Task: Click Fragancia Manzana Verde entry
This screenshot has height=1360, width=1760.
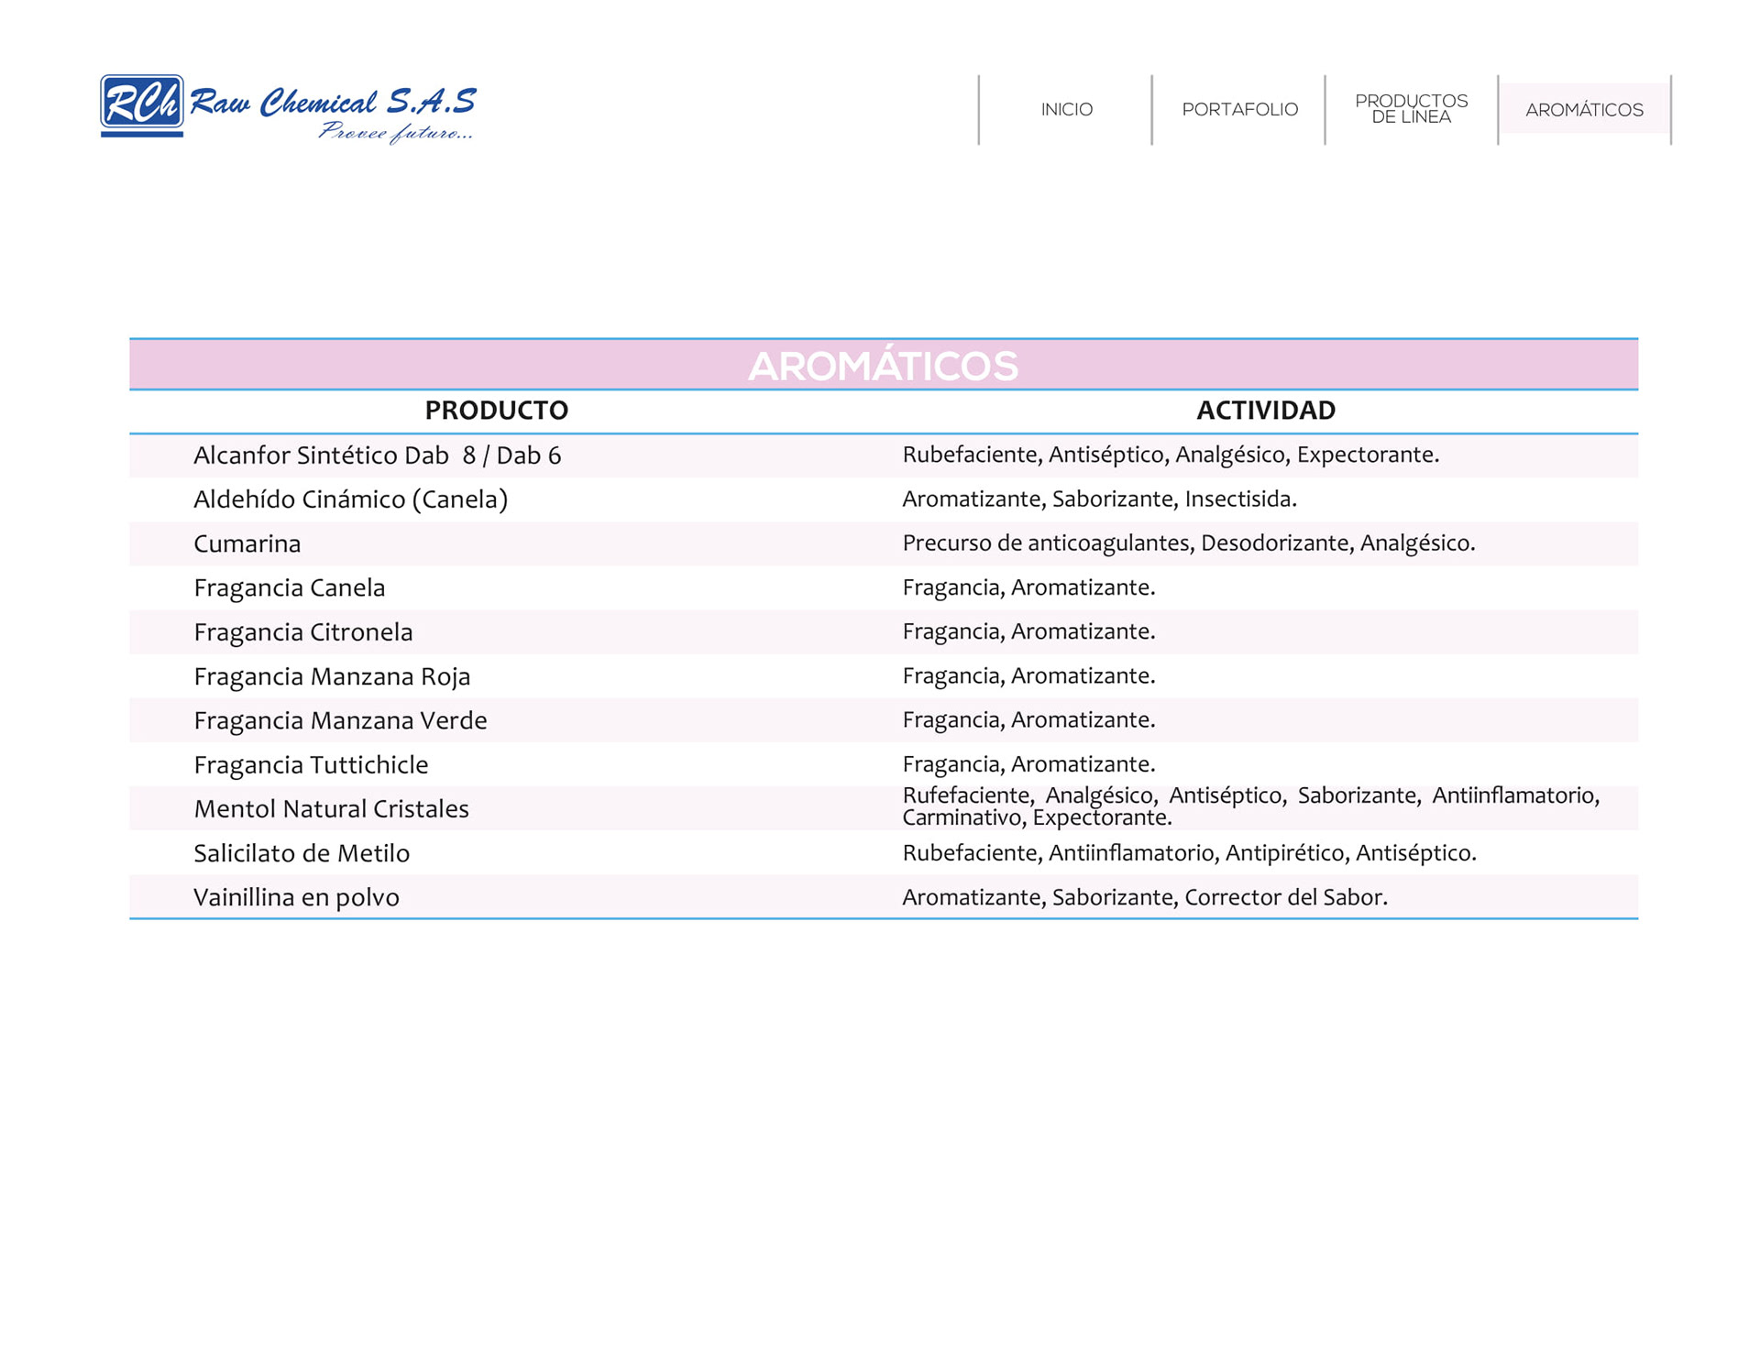Action: point(340,720)
